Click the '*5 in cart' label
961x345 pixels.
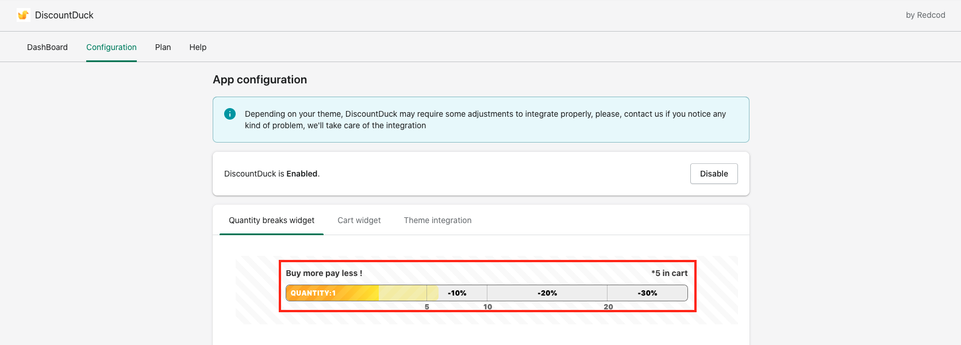tap(669, 273)
